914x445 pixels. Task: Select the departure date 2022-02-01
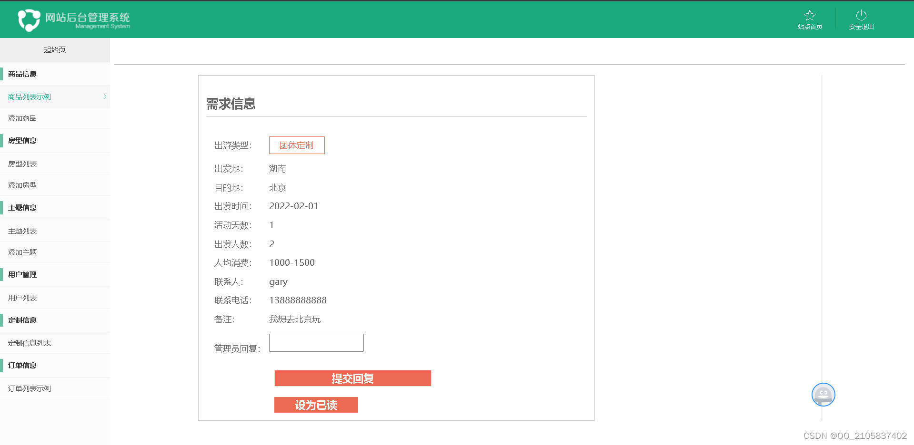[x=293, y=206]
